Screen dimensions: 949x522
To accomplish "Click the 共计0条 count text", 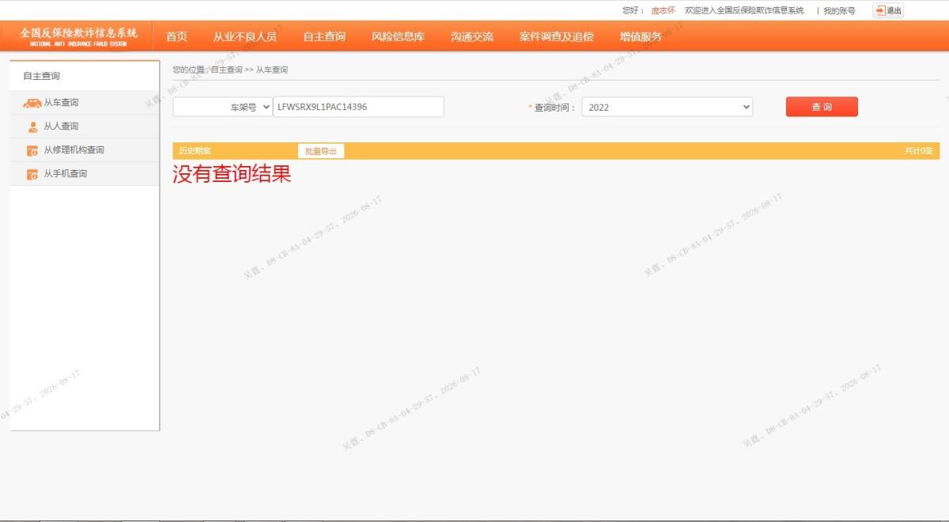I will click(919, 151).
